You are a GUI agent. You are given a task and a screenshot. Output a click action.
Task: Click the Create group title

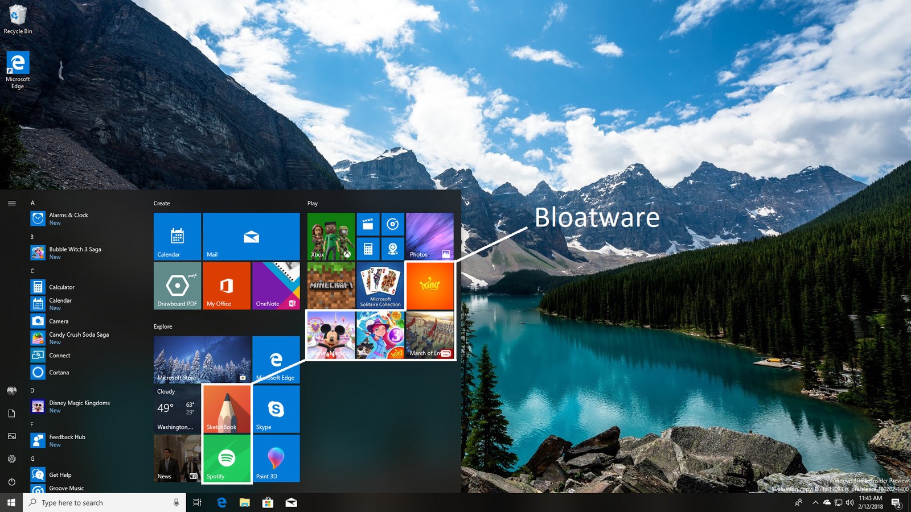point(162,203)
